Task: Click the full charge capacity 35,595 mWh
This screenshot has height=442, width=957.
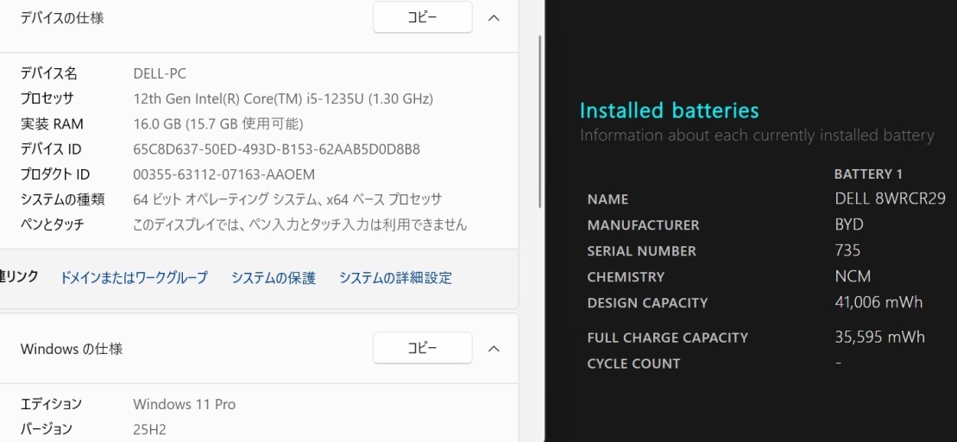Action: tap(879, 337)
